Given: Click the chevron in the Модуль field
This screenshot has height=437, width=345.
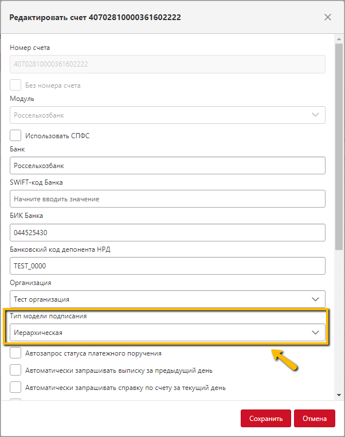Looking at the screenshot, I should (315, 115).
